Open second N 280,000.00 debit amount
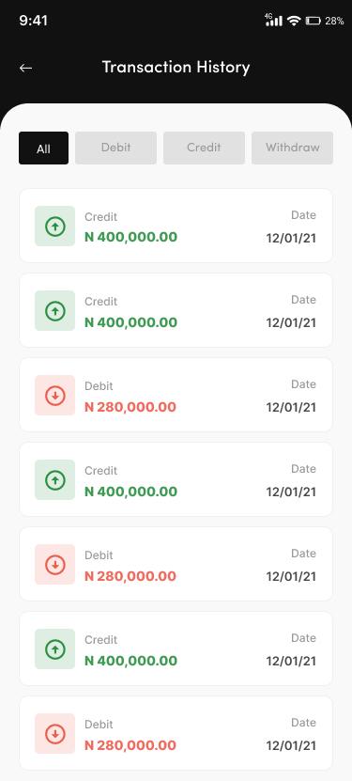The width and height of the screenshot is (352, 781). (x=130, y=576)
